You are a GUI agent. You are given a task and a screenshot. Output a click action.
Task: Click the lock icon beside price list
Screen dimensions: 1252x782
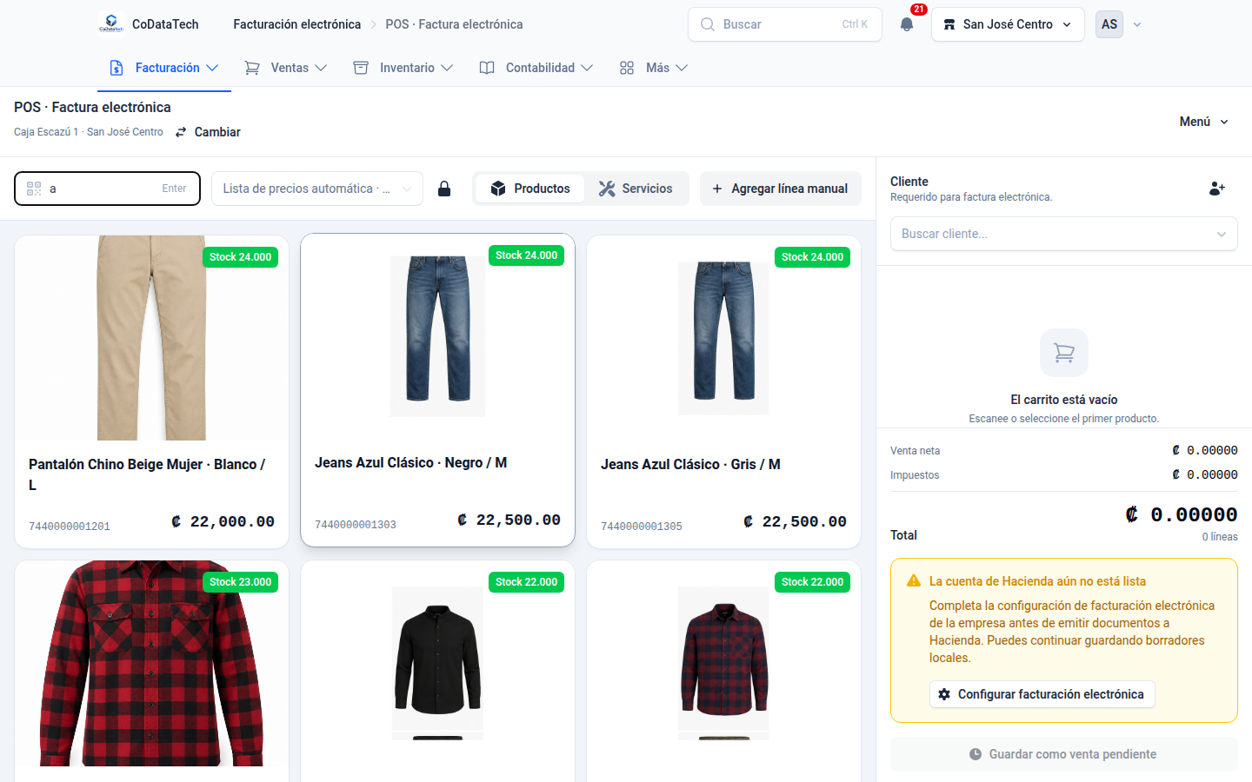point(444,189)
